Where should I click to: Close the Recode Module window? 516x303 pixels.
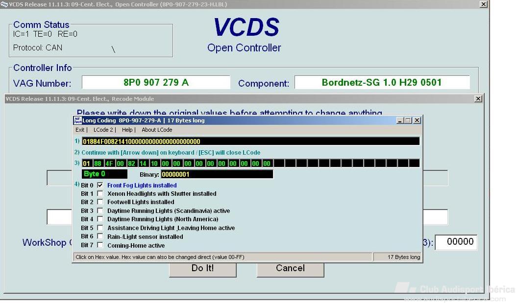click(x=478, y=98)
